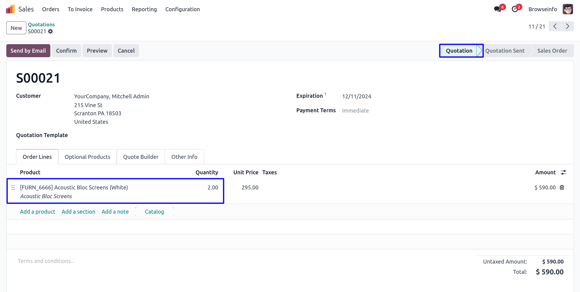Click the Sales app logo icon
This screenshot has width=580, height=292.
(x=10, y=9)
